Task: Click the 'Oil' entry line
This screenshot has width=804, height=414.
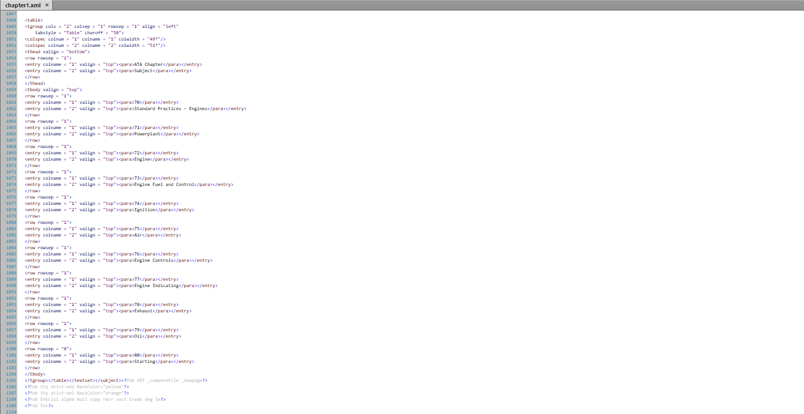Action: tap(103, 336)
